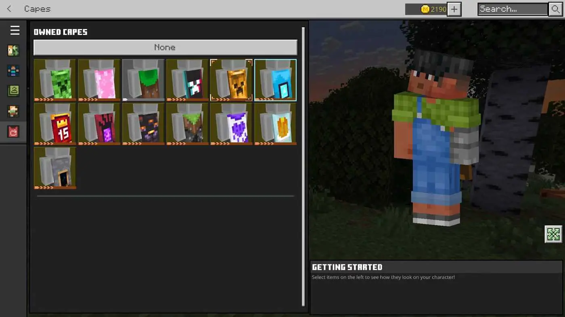Select the black cape with orange eyes
Screen dimensions: 565x317
click(143, 124)
